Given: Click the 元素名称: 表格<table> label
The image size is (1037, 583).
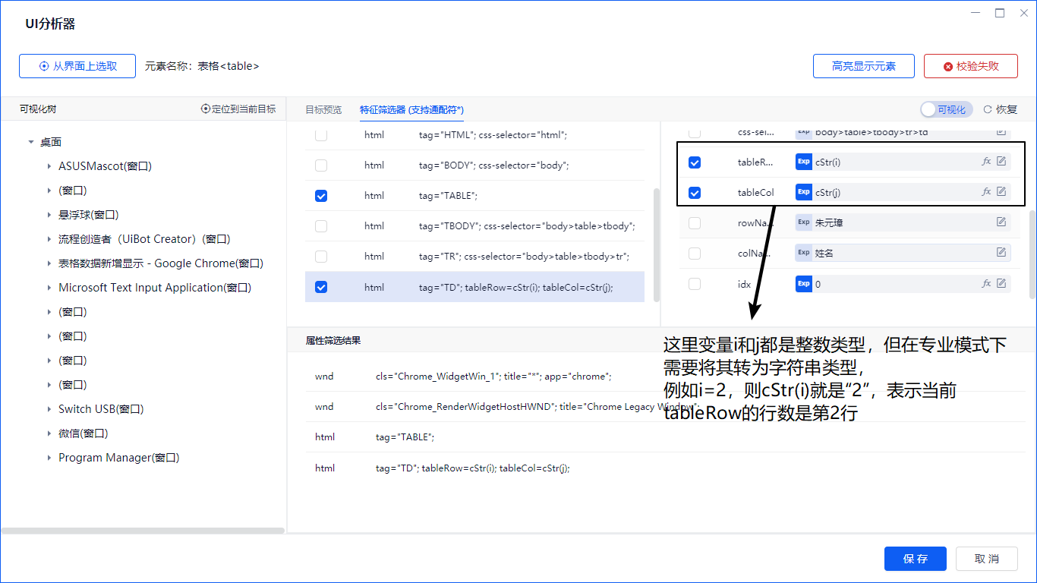Looking at the screenshot, I should tap(202, 66).
